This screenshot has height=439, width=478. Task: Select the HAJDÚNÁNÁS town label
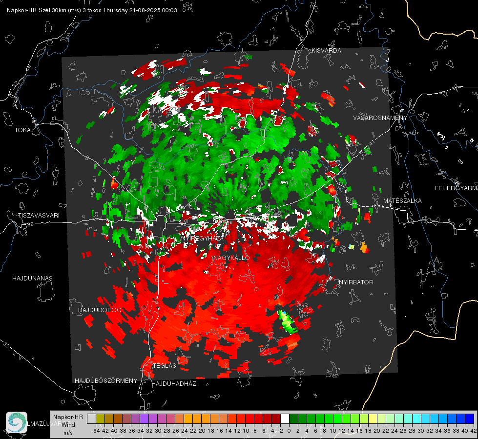tap(32, 279)
